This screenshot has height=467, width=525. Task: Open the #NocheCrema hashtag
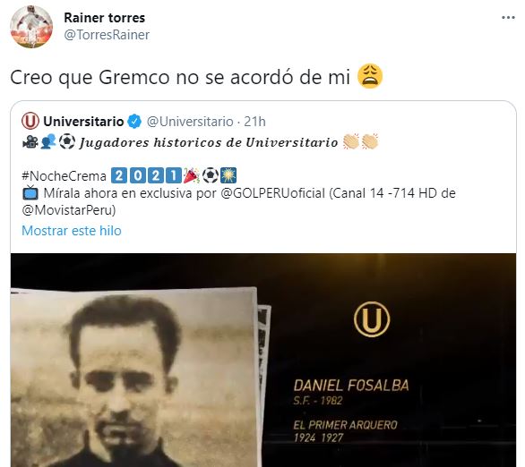click(64, 176)
